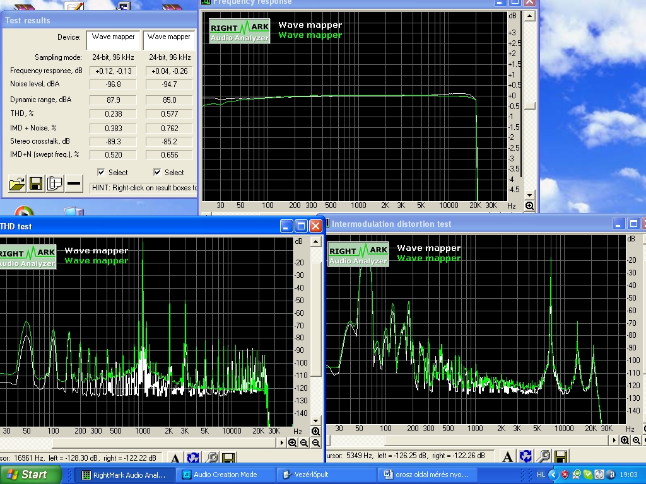This screenshot has width=646, height=484.
Task: Click the 0.577 THD value
Action: coord(169,114)
